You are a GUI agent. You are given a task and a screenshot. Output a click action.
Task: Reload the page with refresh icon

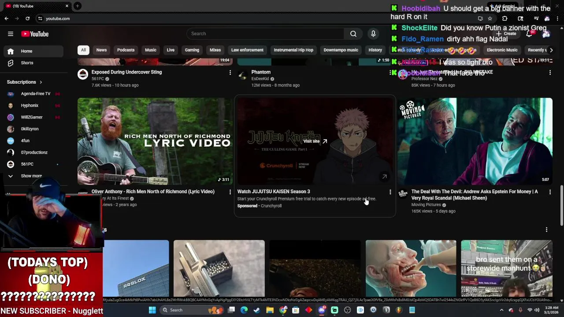click(x=27, y=18)
